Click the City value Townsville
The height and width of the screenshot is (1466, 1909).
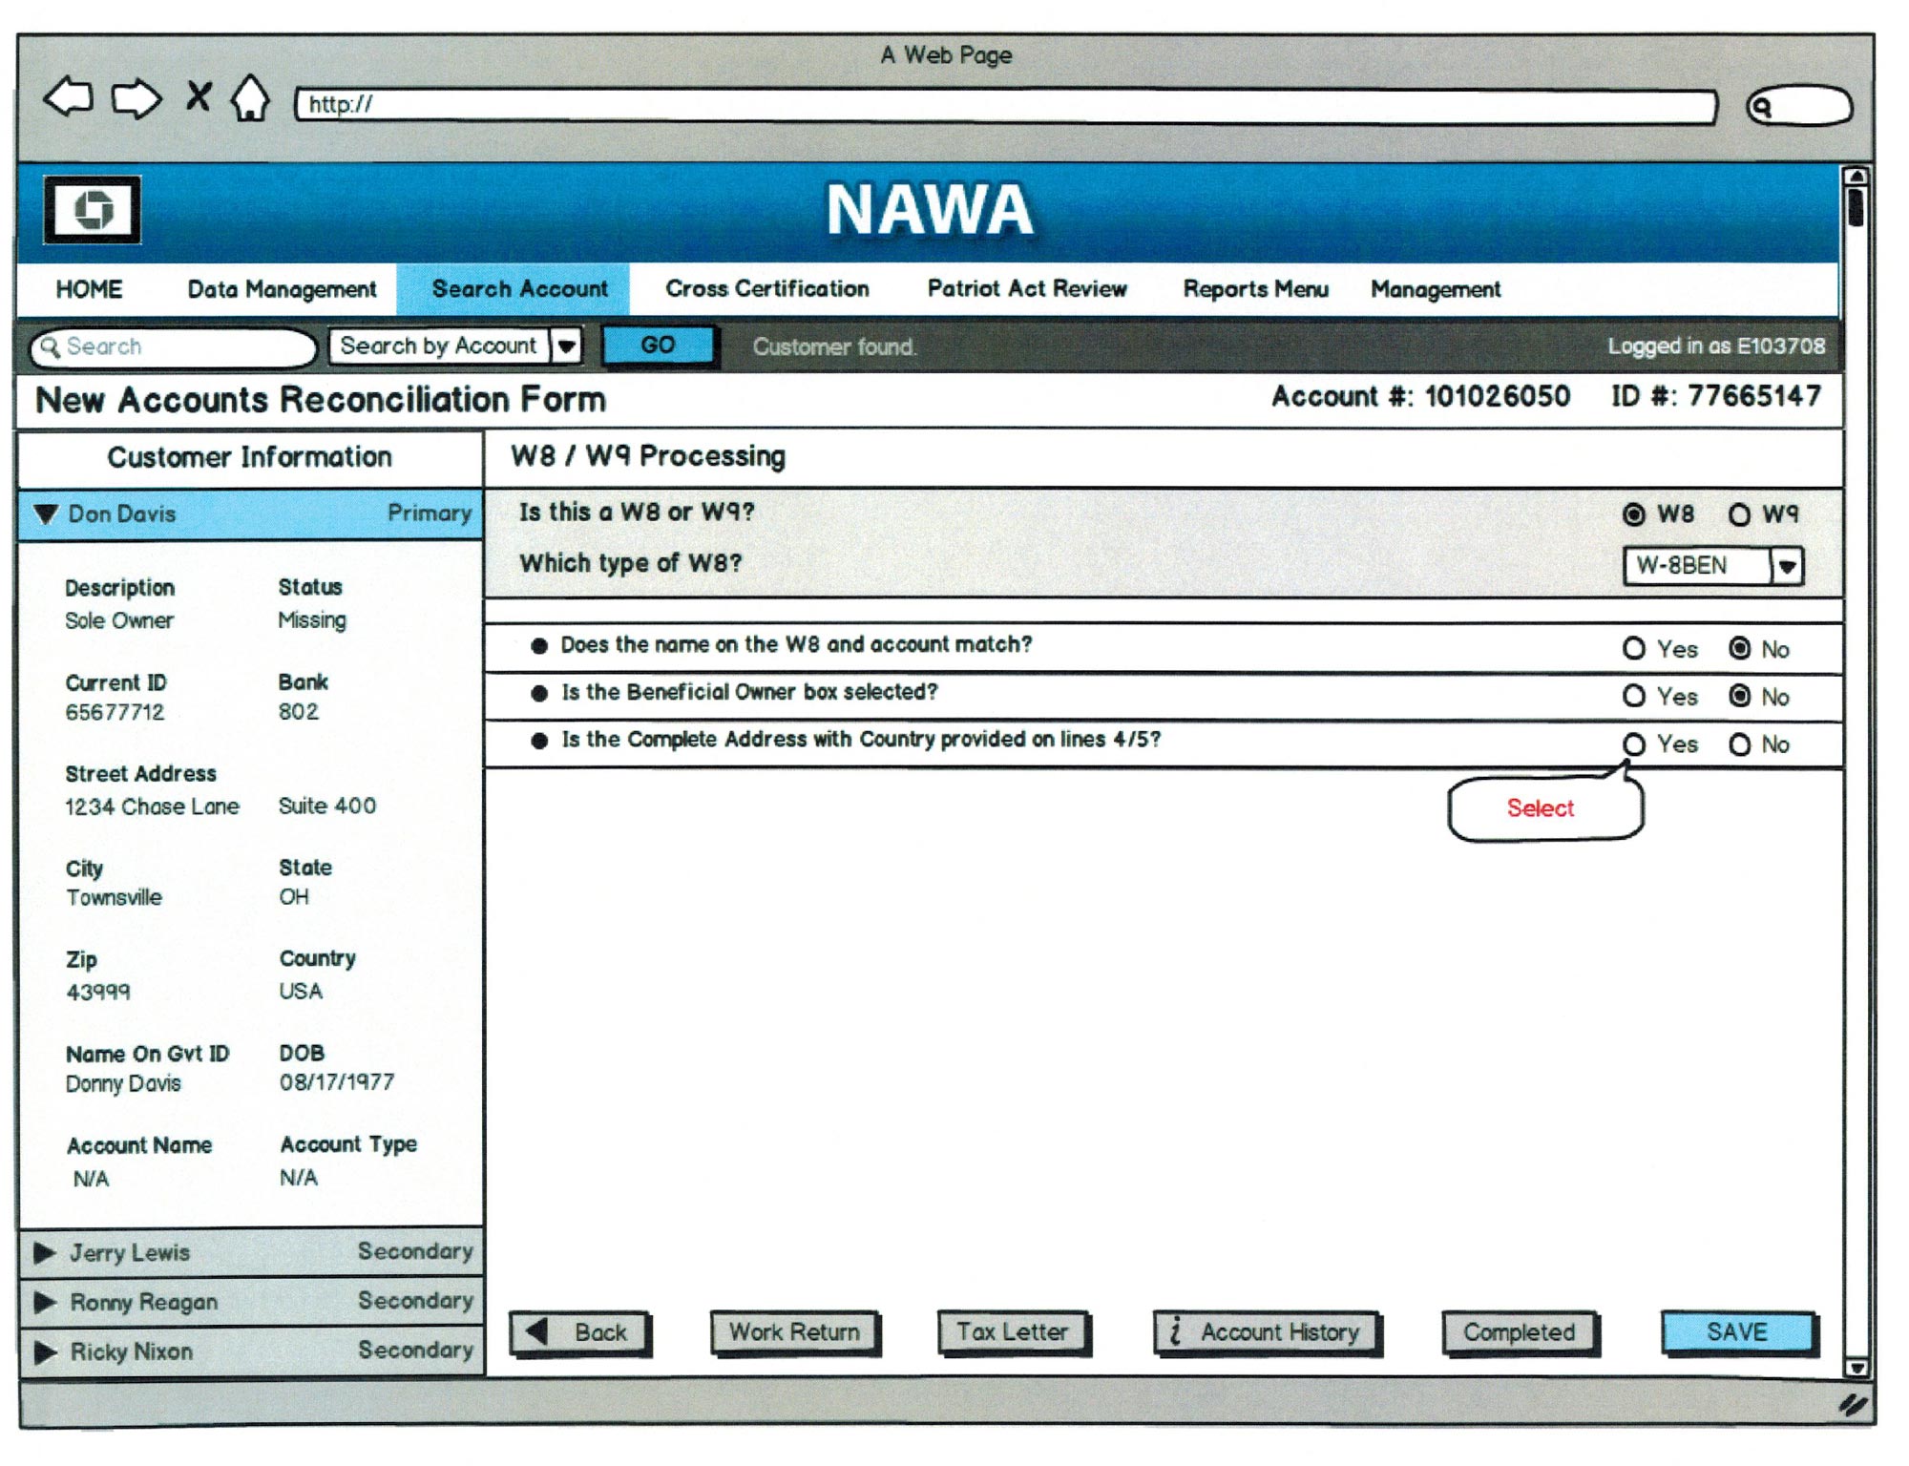114,897
